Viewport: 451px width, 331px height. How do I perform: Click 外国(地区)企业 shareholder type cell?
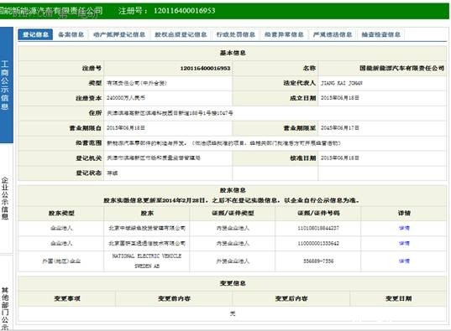coord(61,261)
